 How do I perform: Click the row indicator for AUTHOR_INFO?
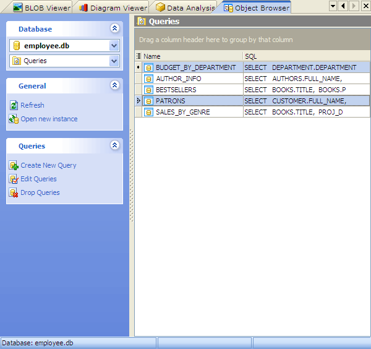click(x=139, y=79)
